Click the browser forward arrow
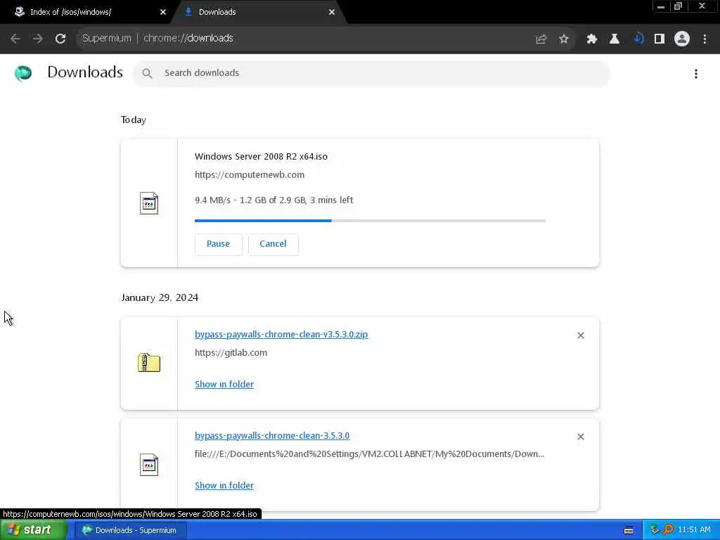The image size is (720, 540). pos(38,39)
